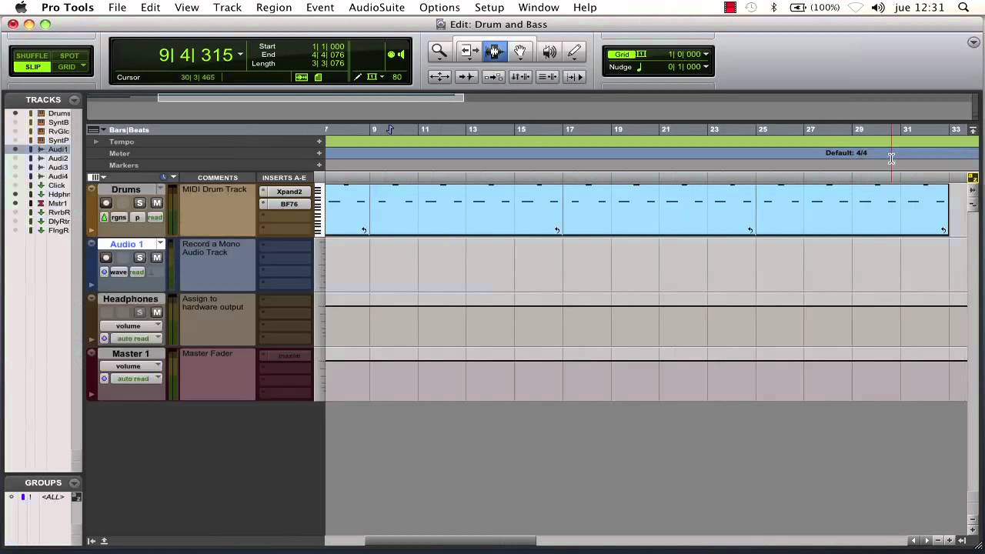The height and width of the screenshot is (554, 985).
Task: Click the Drums rgns view button
Action: point(119,218)
